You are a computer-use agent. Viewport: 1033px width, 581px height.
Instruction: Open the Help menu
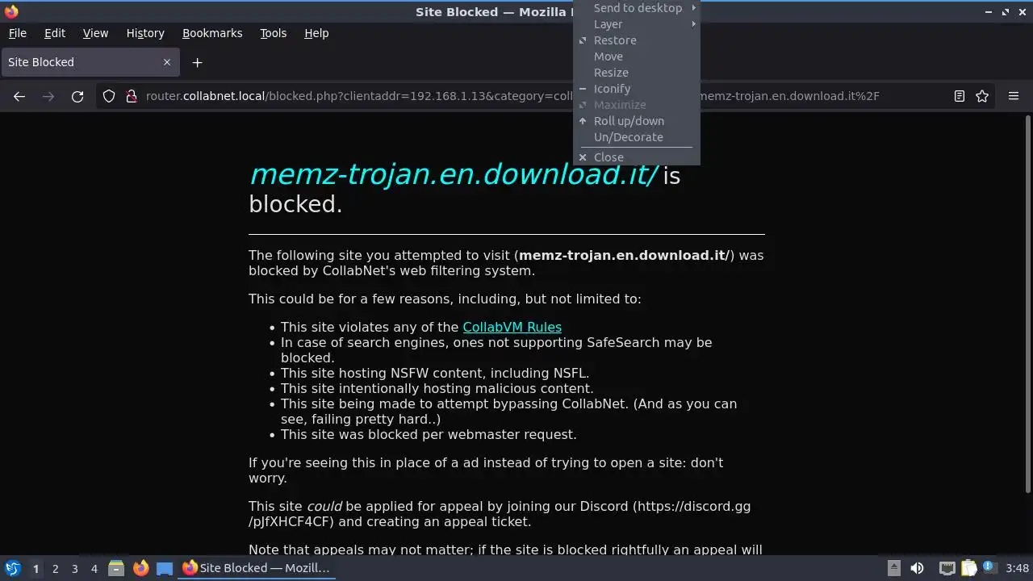316,33
